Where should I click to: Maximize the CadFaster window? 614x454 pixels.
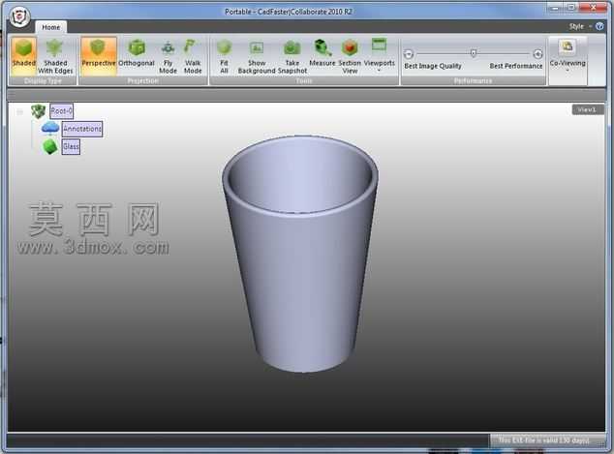coord(571,8)
